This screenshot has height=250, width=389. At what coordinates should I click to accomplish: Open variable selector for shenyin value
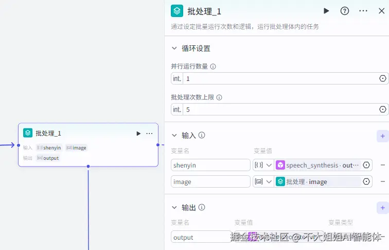tap(366, 165)
